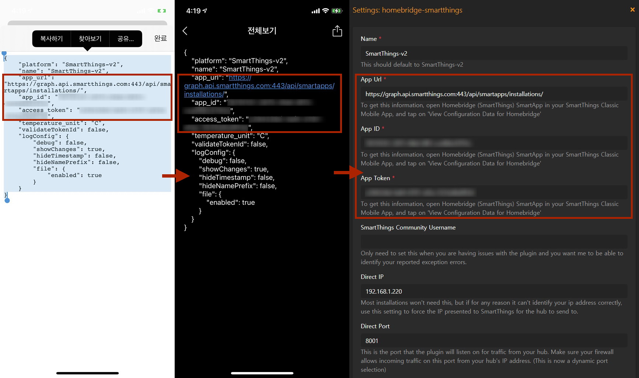
Task: Click '"showChanges": true,' in black screen
Action: [234, 169]
